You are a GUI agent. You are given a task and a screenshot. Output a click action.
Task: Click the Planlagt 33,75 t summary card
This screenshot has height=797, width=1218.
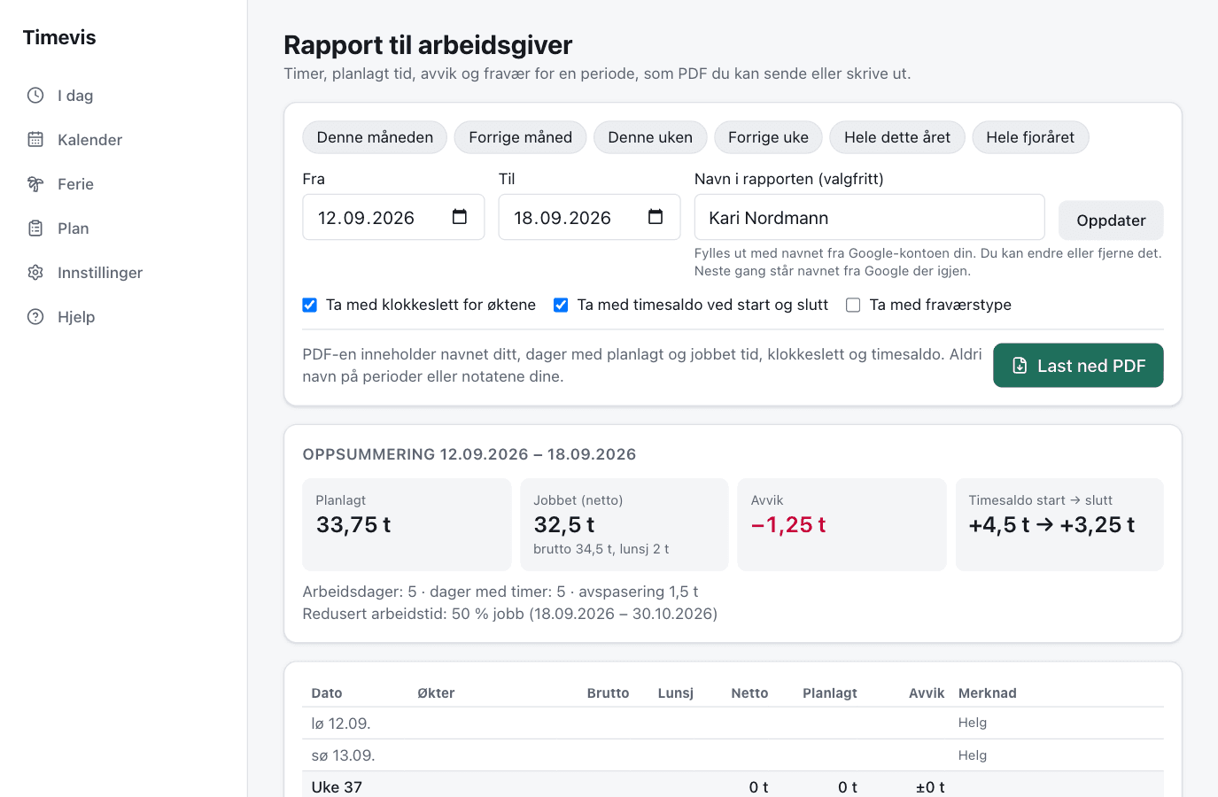pyautogui.click(x=407, y=524)
